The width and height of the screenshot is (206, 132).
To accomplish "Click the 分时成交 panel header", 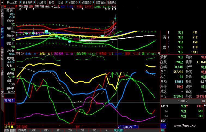I will pos(183,101).
